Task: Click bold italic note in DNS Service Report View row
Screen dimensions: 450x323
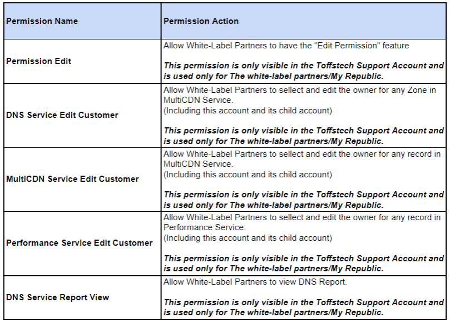Action: [303, 307]
